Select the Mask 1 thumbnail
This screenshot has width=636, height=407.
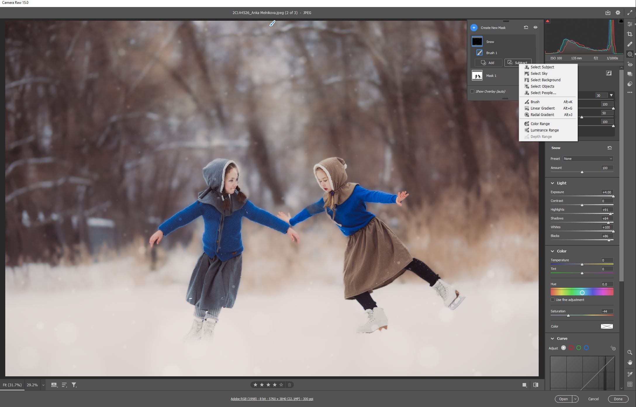(477, 76)
